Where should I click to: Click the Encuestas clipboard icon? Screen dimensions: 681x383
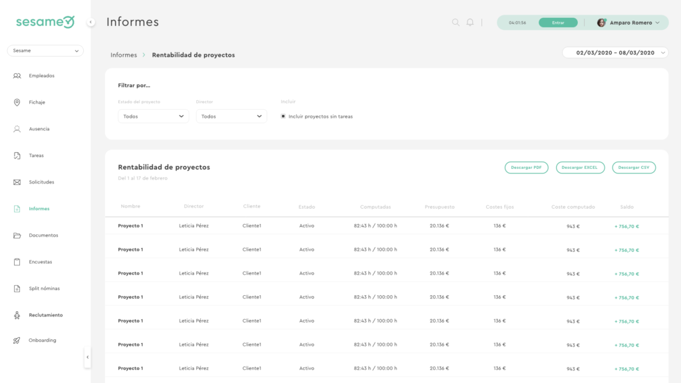[x=17, y=262]
